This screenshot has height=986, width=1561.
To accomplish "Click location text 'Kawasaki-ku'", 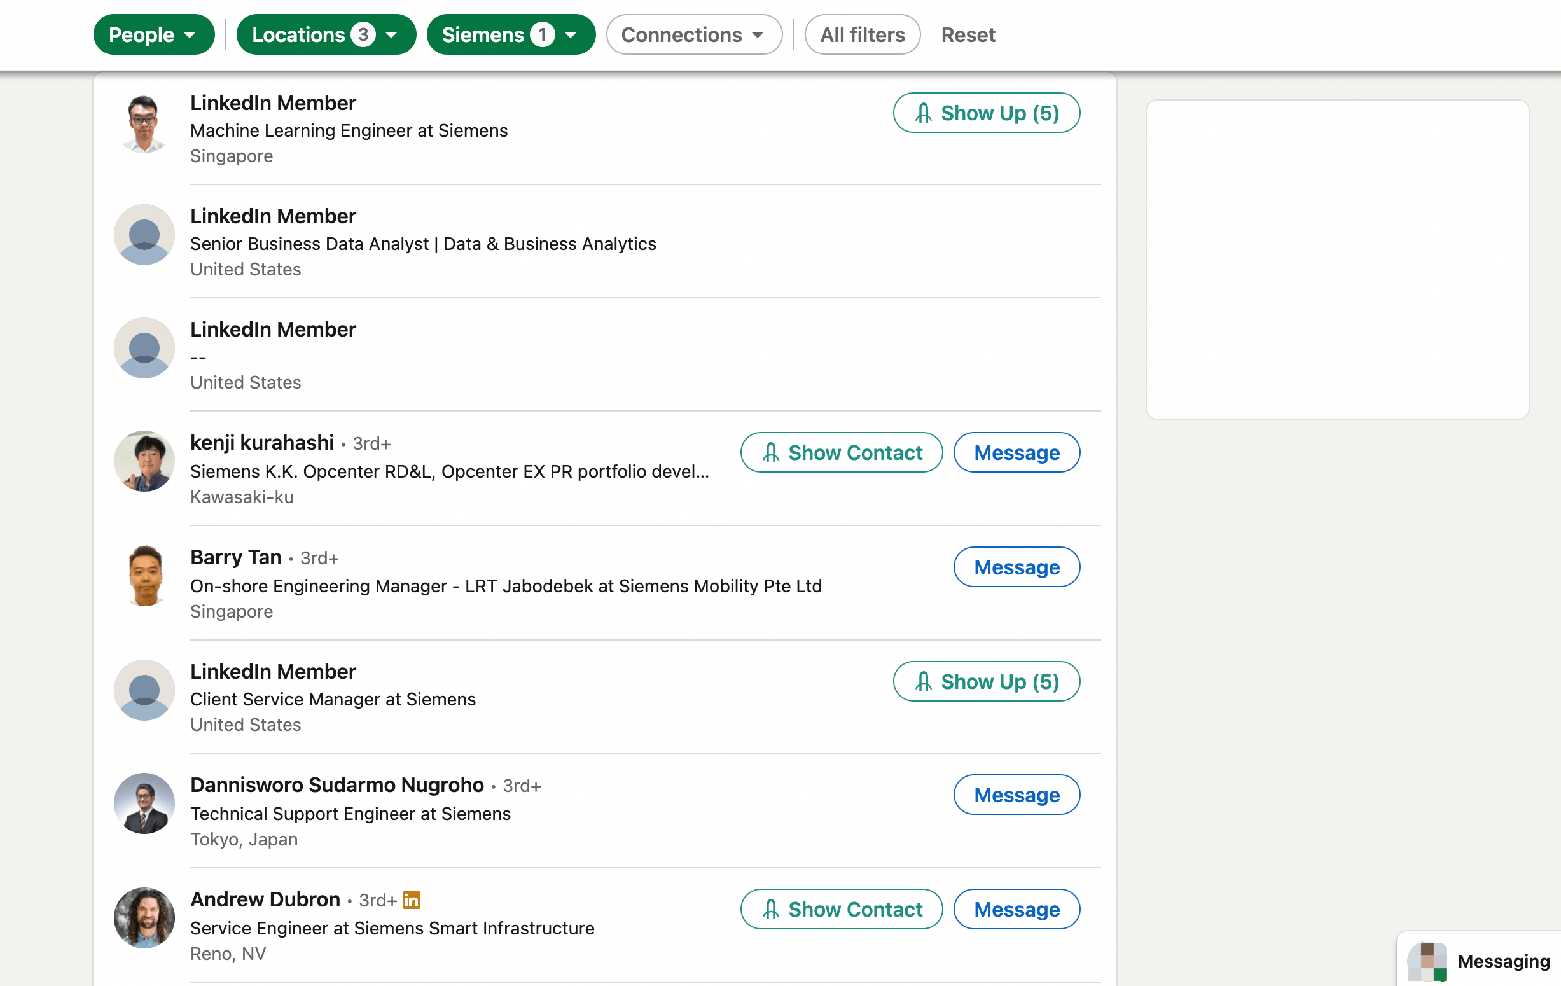I will (x=242, y=497).
